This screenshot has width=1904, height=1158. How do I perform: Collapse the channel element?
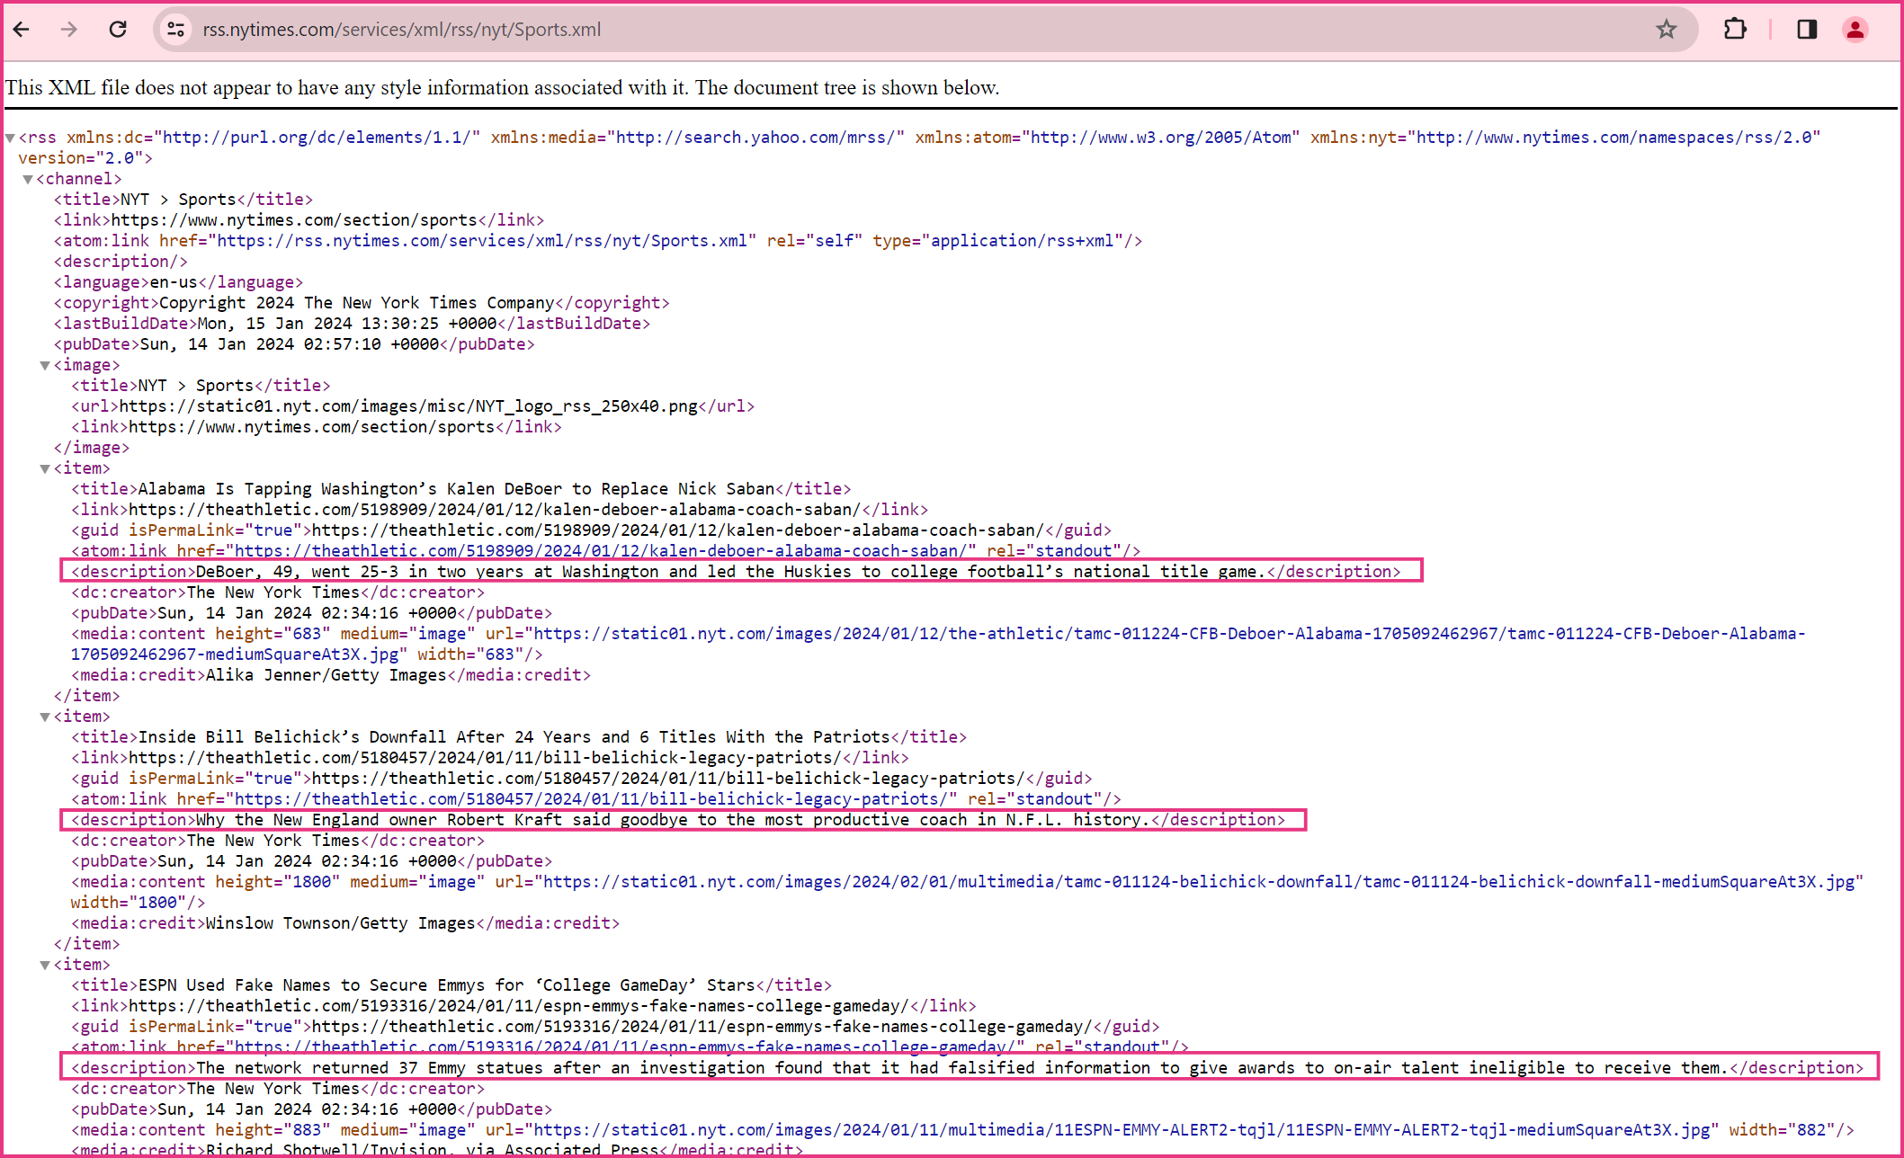(x=28, y=179)
